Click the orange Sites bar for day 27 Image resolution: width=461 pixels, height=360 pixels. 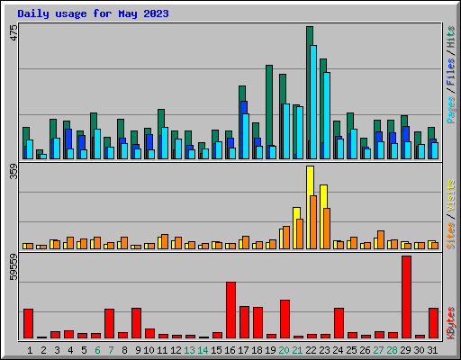[381, 239]
